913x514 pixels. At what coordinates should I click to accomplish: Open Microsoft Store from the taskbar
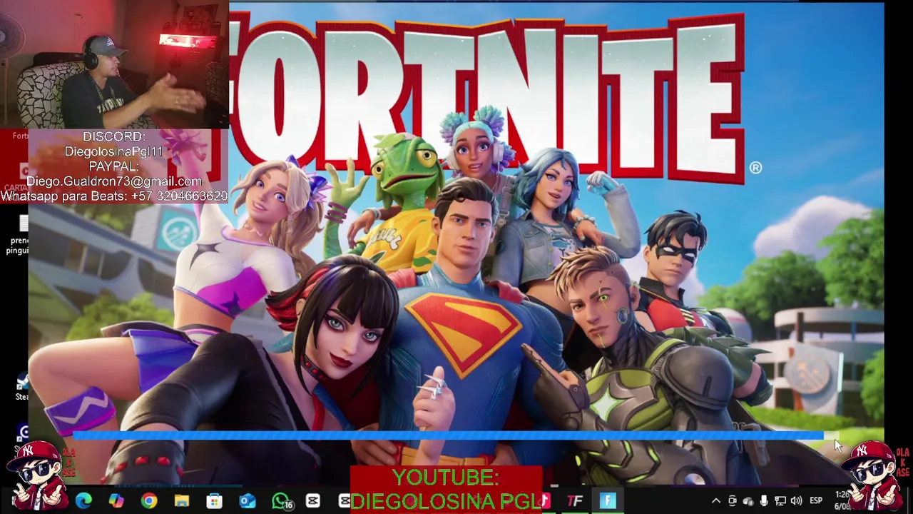point(215,501)
